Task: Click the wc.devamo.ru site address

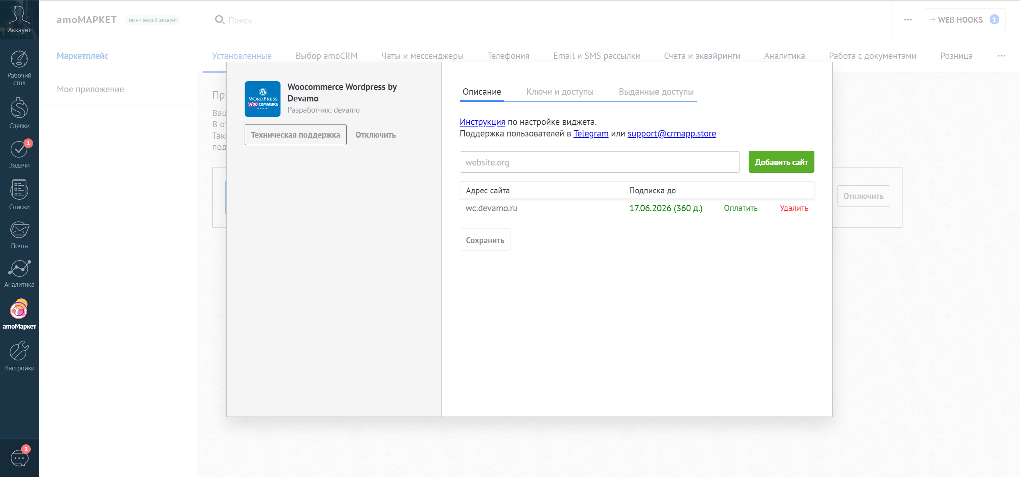Action: pos(491,208)
